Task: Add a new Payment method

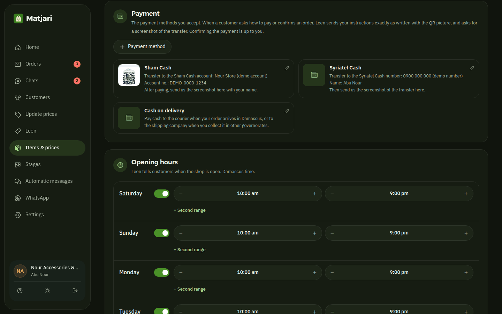Action: click(x=142, y=47)
